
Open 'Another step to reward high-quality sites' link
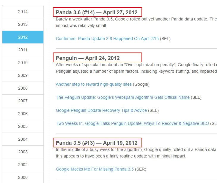click(x=94, y=84)
